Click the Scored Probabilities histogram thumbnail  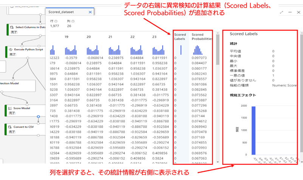[x=198, y=50]
